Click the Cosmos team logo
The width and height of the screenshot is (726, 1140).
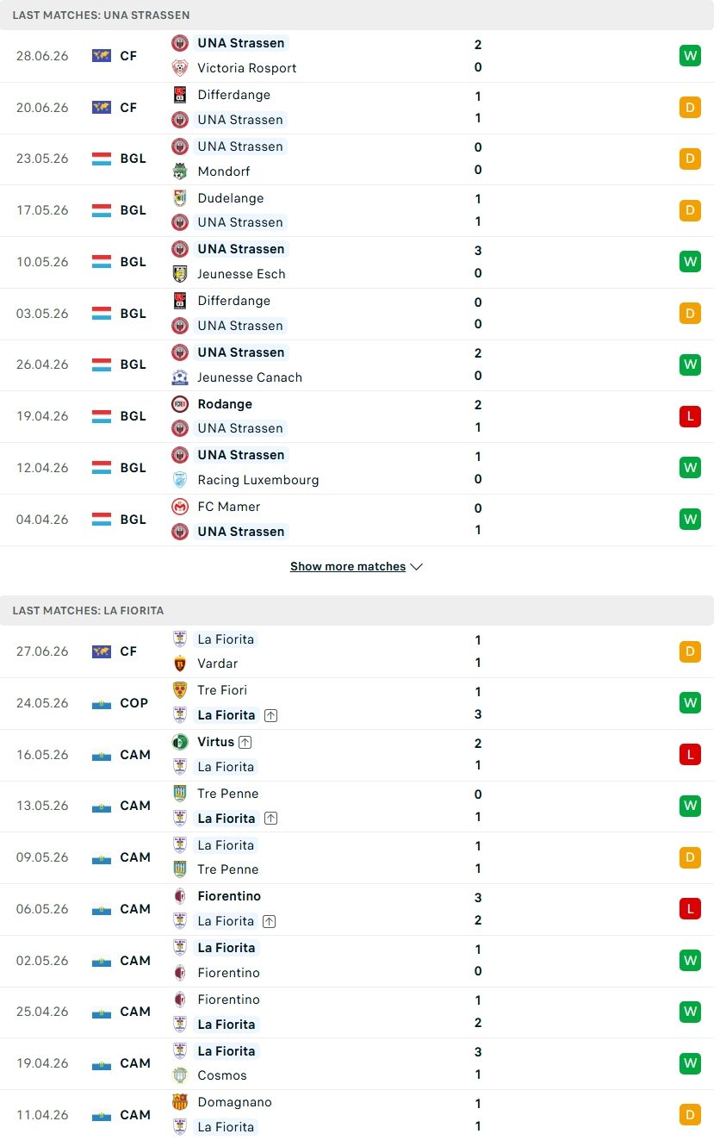coord(180,1075)
